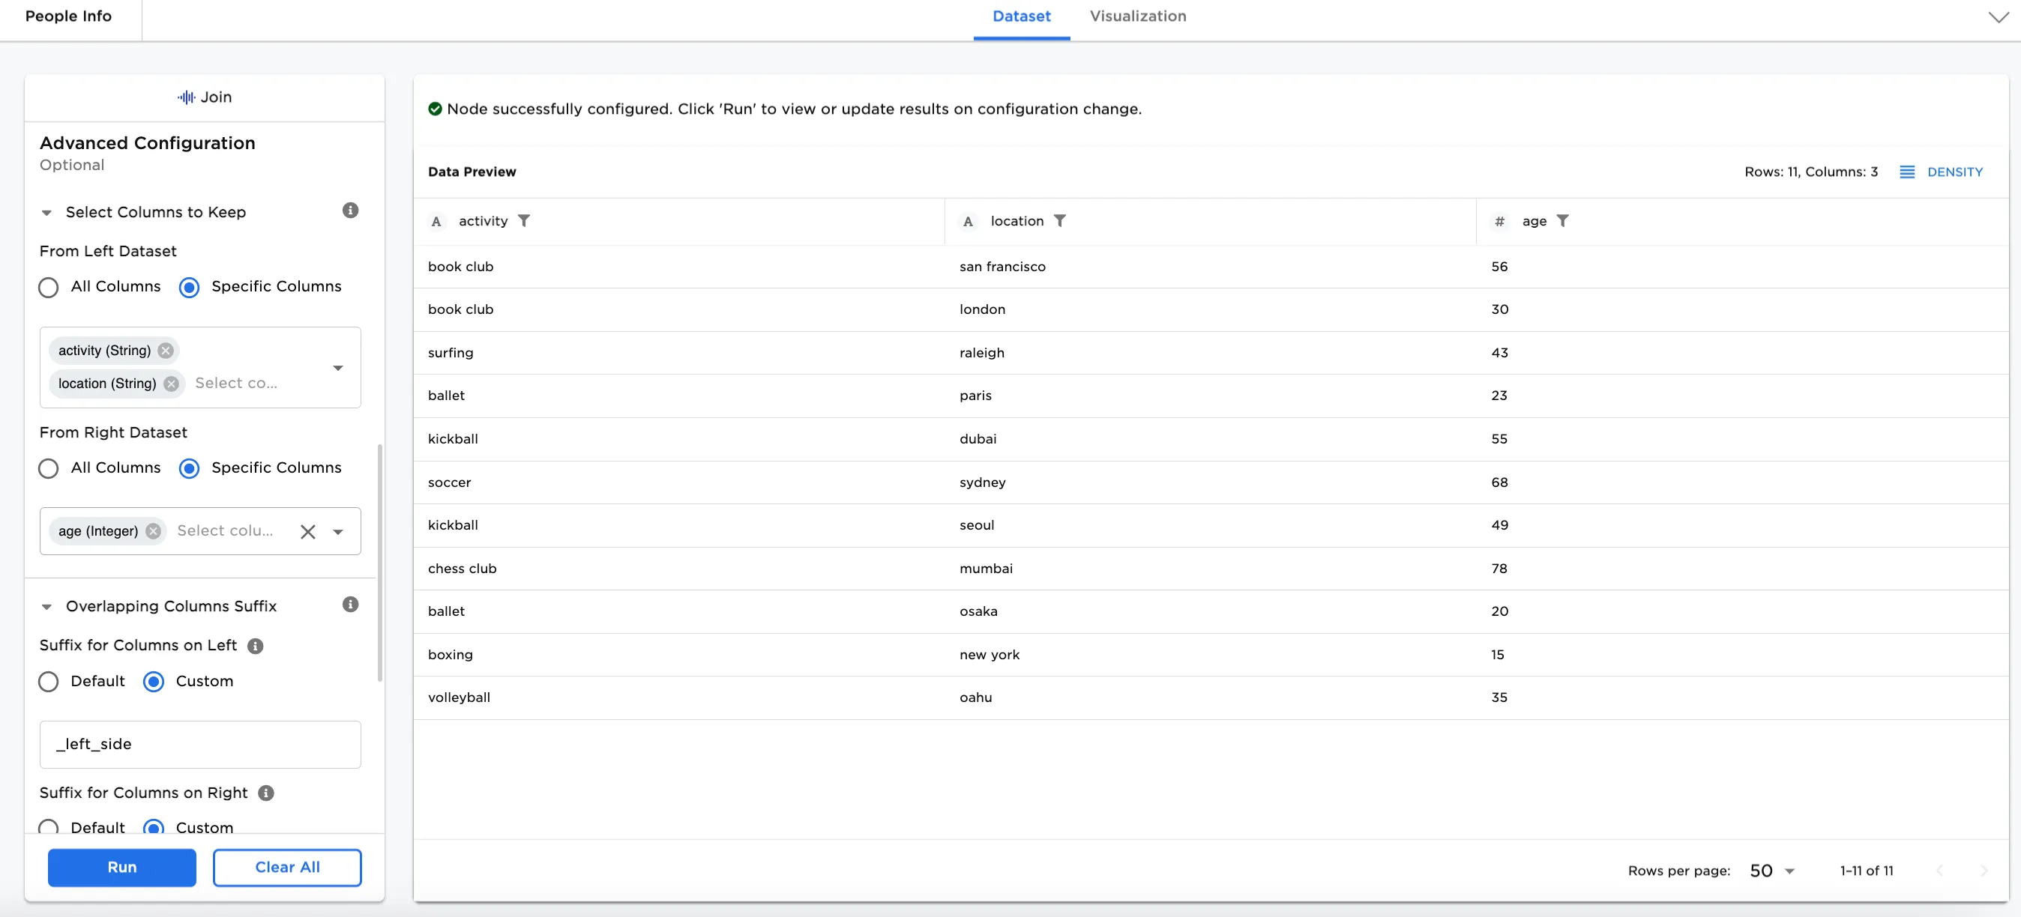Collapse the Overlapping Columns Suffix section
The height and width of the screenshot is (917, 2021).
46,606
